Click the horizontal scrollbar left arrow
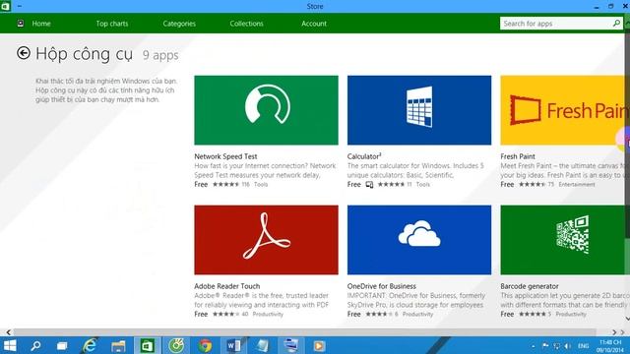Viewport: 630px width, 354px height. pos(8,332)
